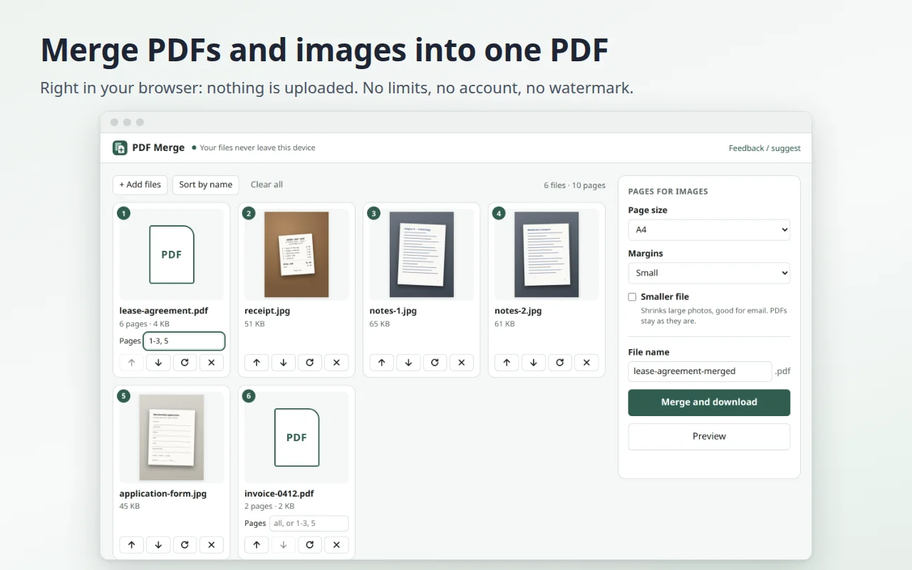Move notes-1.jpg up in order
Image resolution: width=912 pixels, height=570 pixels.
pyautogui.click(x=381, y=363)
